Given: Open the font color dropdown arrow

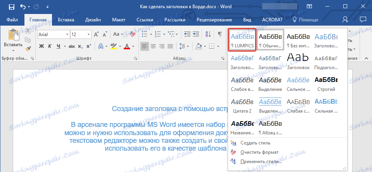Looking at the screenshot, I should click(x=133, y=47).
